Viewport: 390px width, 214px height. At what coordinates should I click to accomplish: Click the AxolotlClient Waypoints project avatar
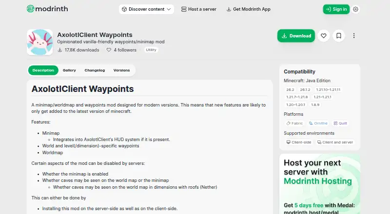(x=40, y=42)
